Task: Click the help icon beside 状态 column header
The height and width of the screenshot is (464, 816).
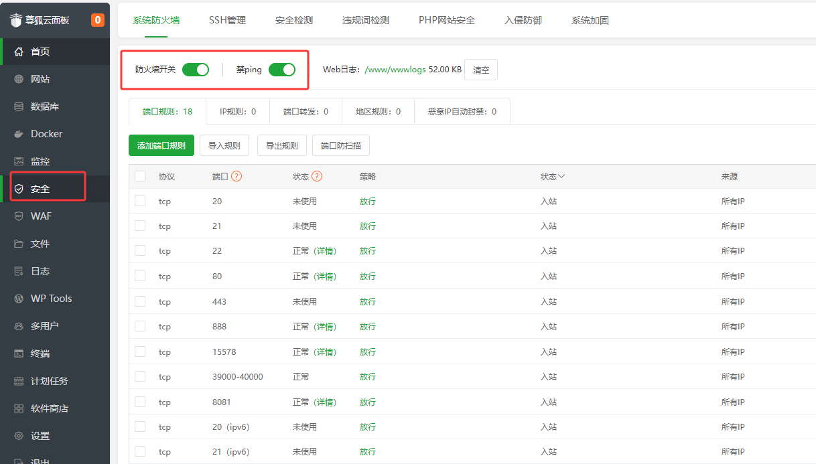Action: 317,177
